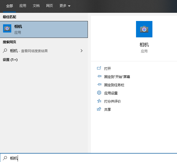Viewport: 177px width, 162px height.
Task: Pin 相机 to Start via 固定到"开始"屏幕
Action: point(117,77)
